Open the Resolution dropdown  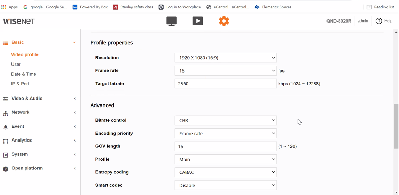(225, 58)
